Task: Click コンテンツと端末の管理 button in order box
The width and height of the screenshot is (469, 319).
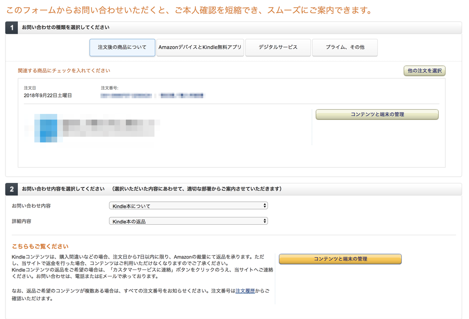Action: (x=377, y=114)
